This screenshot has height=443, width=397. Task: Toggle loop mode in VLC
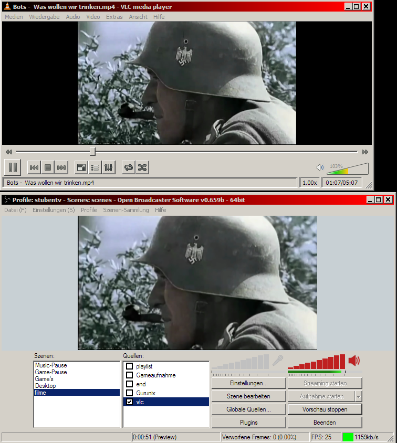coord(129,167)
